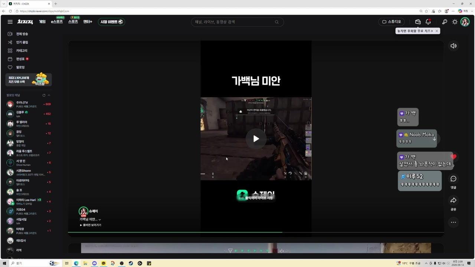
Task: Toggle light/dark theme sun icon
Action: 455,22
